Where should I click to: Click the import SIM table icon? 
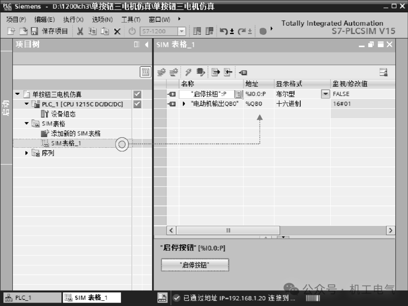click(x=228, y=72)
